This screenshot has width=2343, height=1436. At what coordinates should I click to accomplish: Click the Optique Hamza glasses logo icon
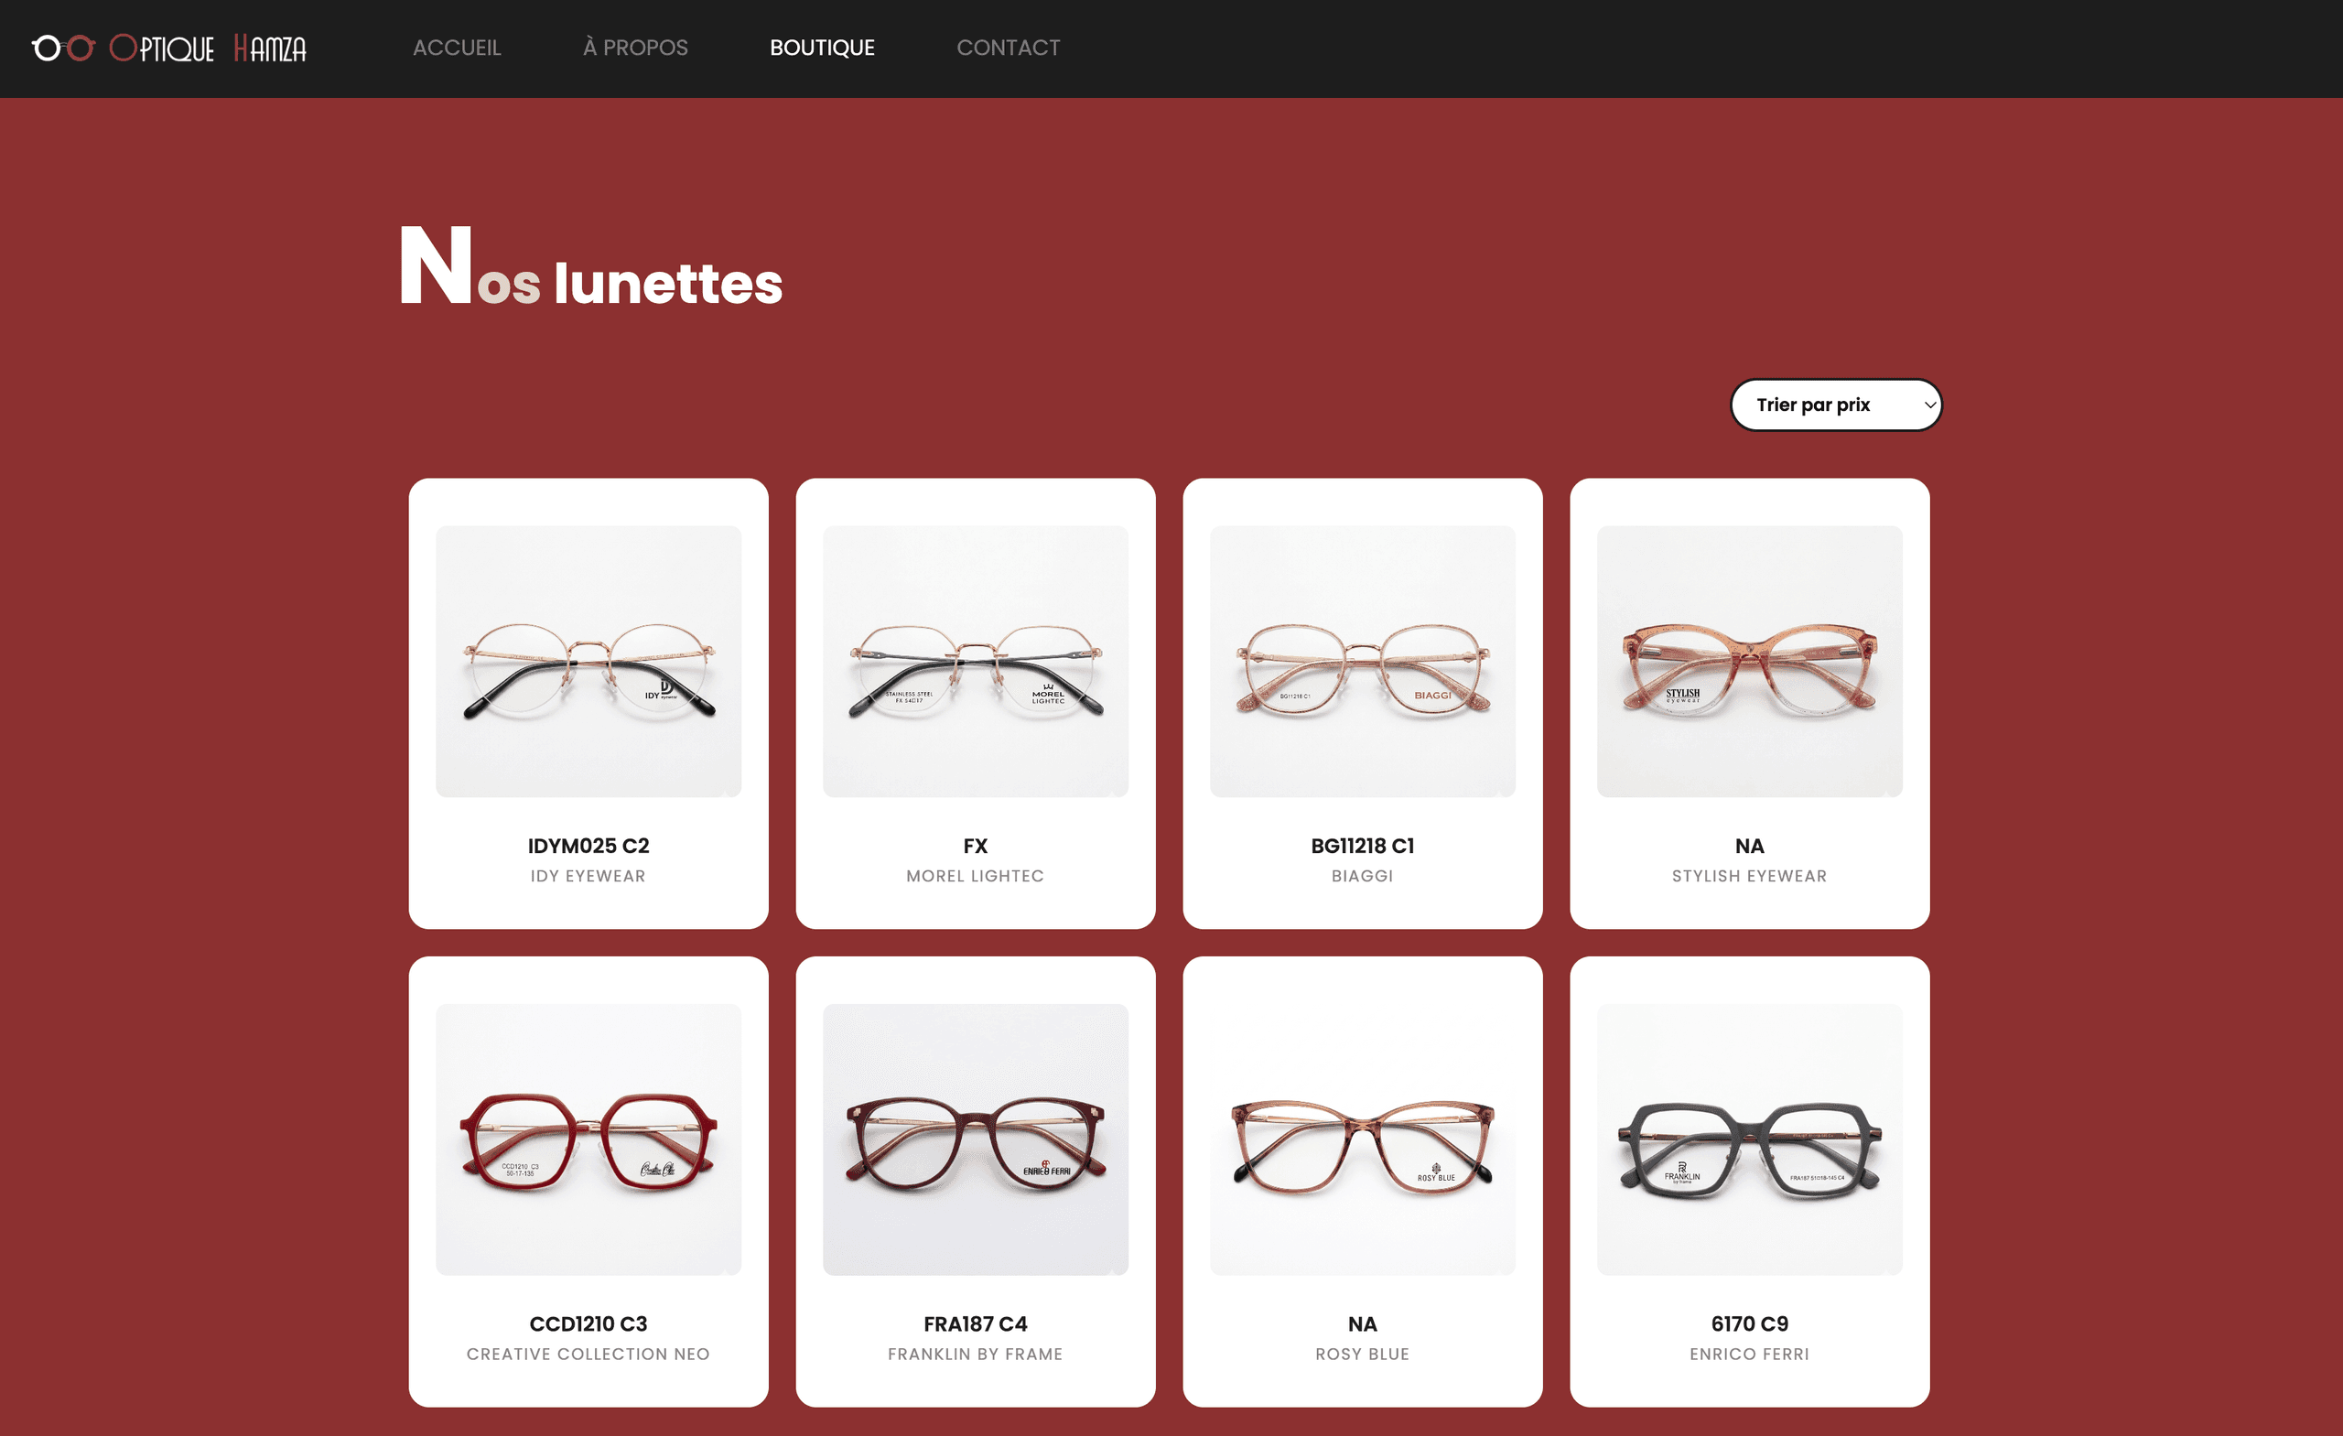pos(63,48)
